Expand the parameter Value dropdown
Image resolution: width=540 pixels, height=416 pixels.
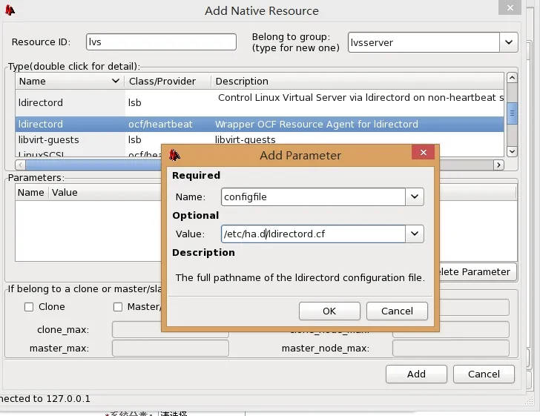click(x=415, y=234)
